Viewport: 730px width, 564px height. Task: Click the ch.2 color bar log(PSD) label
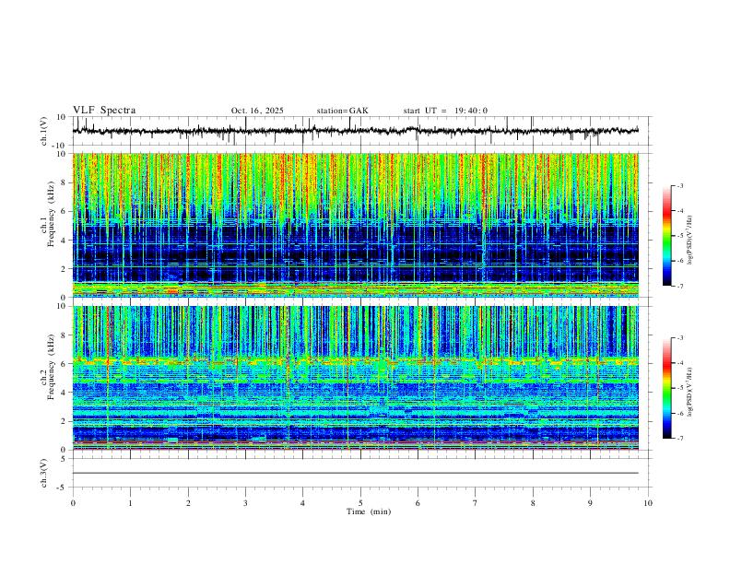690,393
